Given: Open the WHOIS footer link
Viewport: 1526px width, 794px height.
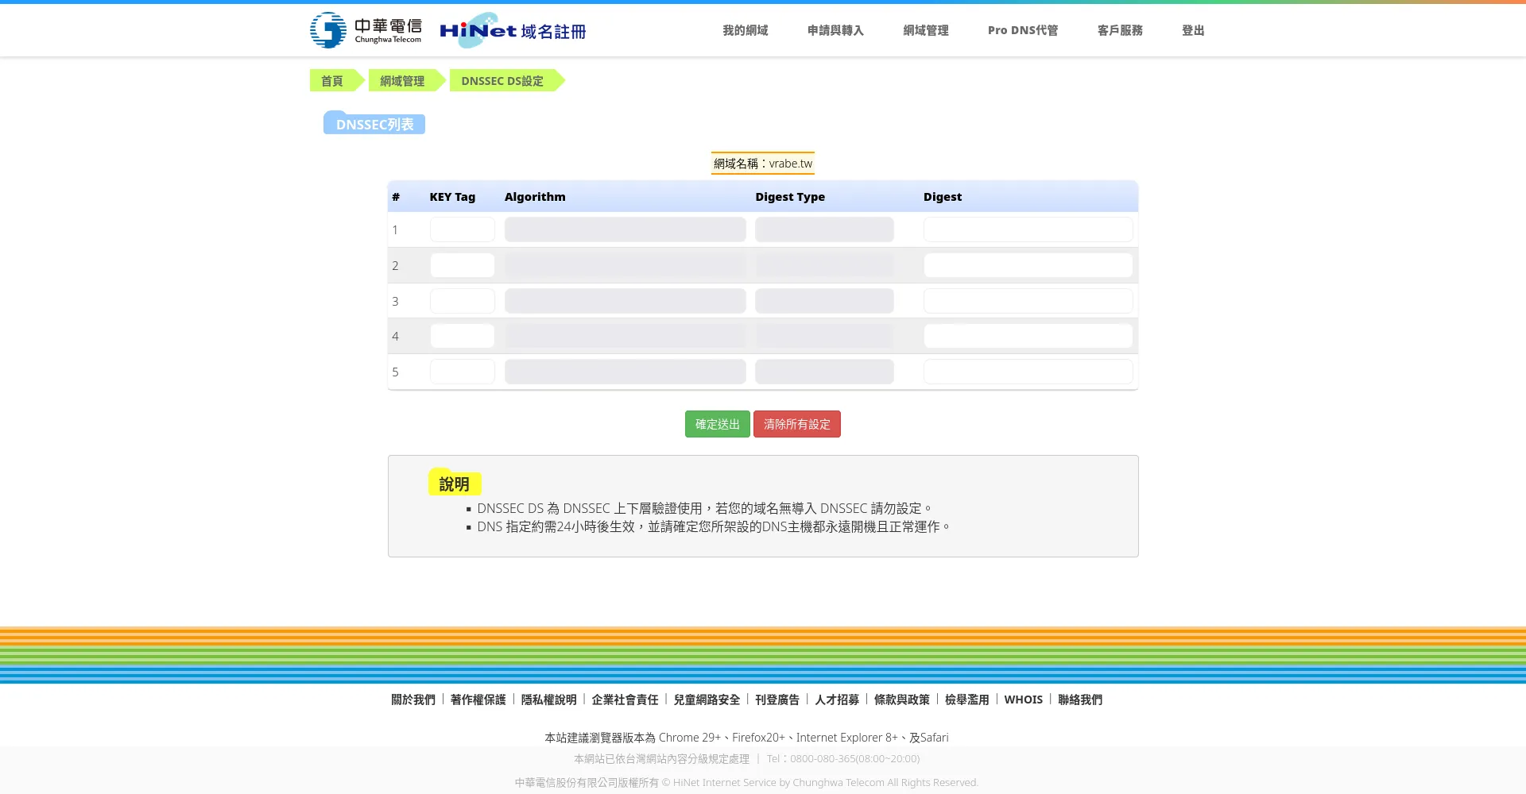Looking at the screenshot, I should [1023, 700].
